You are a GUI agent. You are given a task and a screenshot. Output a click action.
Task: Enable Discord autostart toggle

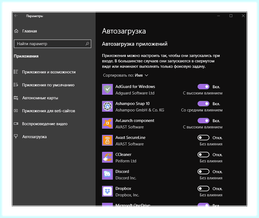click(x=203, y=171)
